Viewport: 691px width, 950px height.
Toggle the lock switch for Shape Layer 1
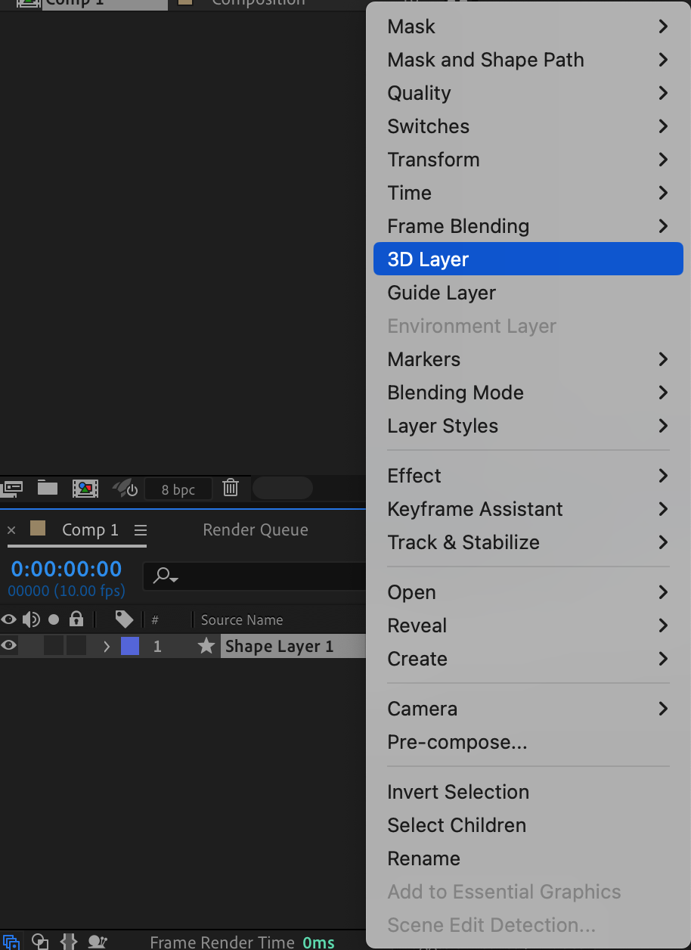(x=76, y=646)
